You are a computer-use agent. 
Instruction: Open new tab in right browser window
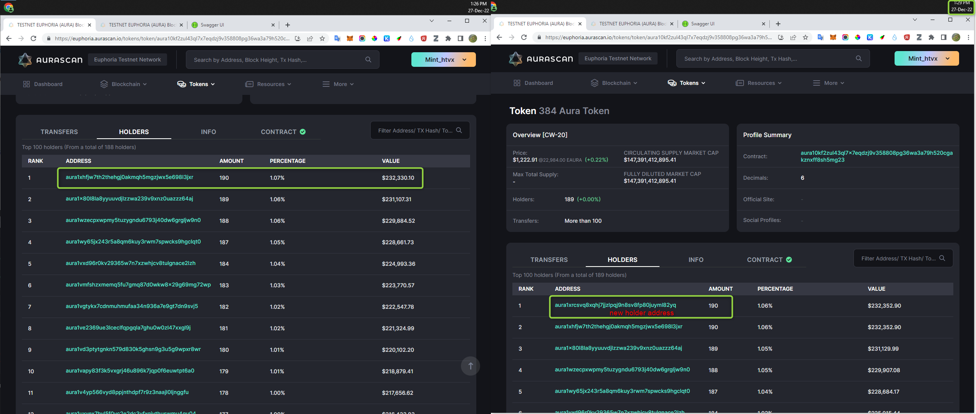[778, 24]
